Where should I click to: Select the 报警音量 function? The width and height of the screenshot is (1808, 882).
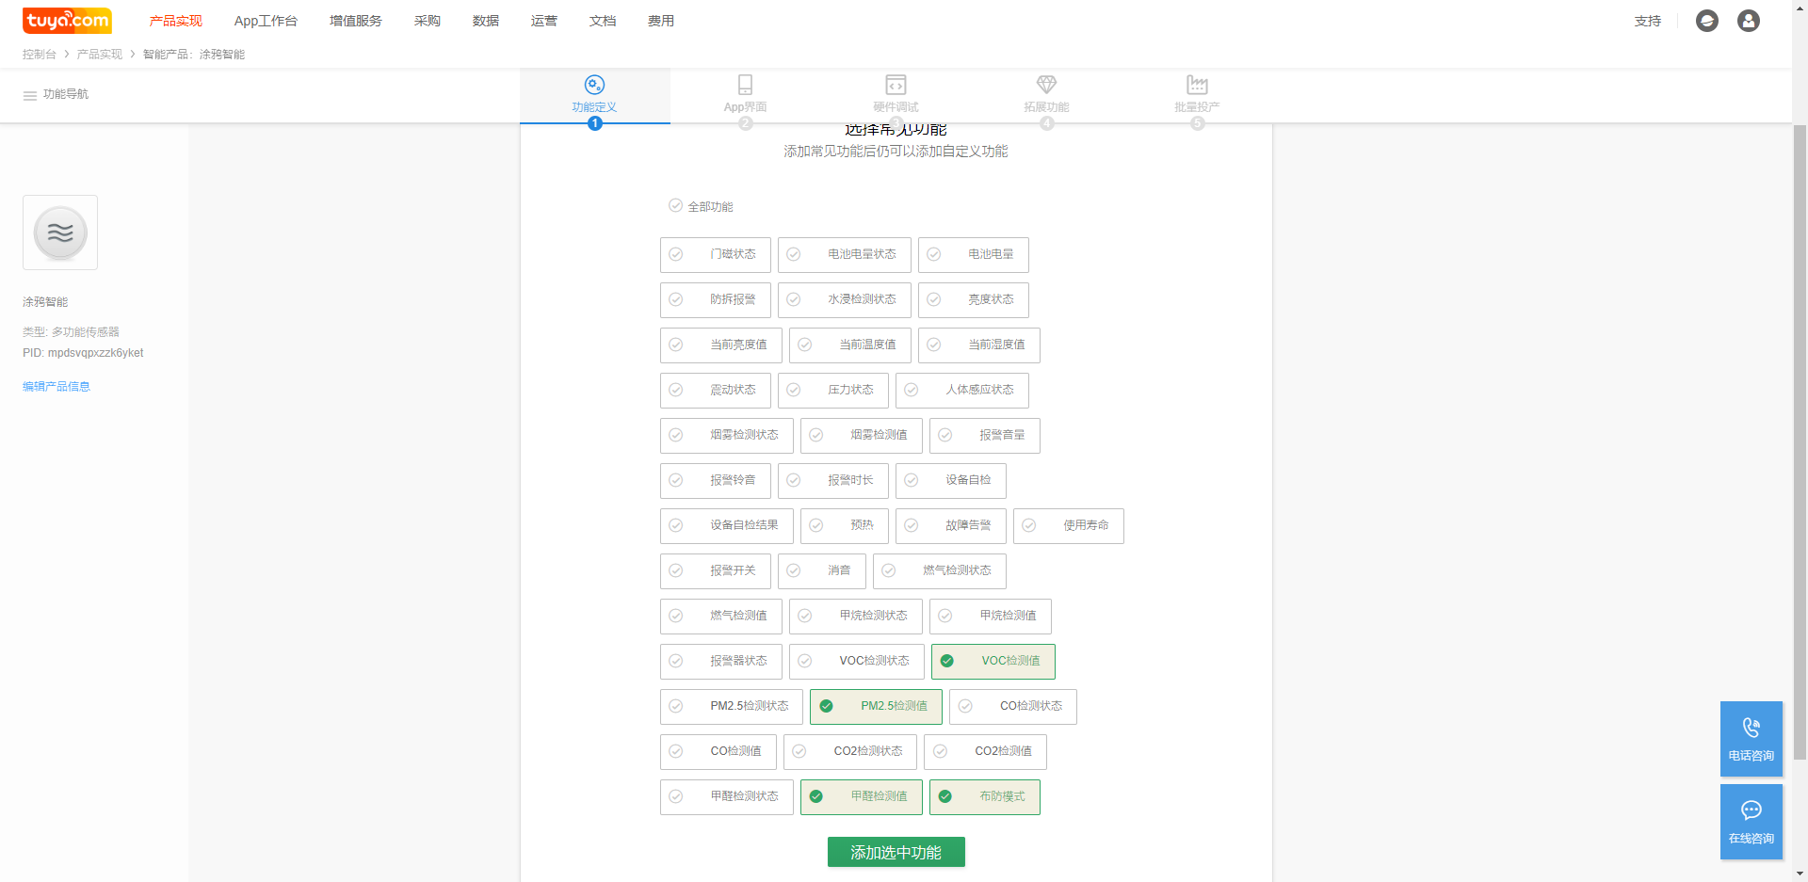click(985, 436)
